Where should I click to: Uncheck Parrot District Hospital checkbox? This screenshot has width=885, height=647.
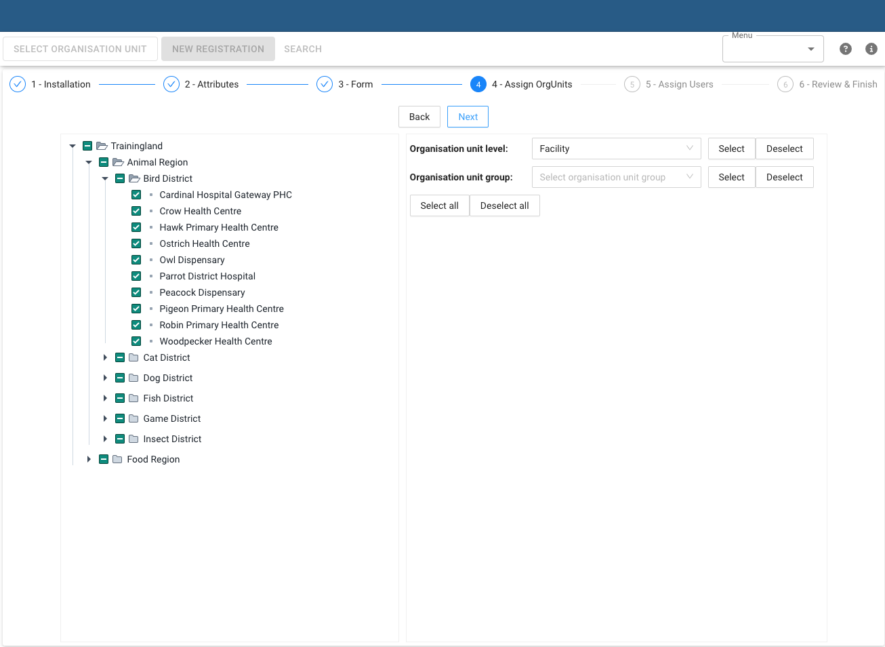click(136, 276)
